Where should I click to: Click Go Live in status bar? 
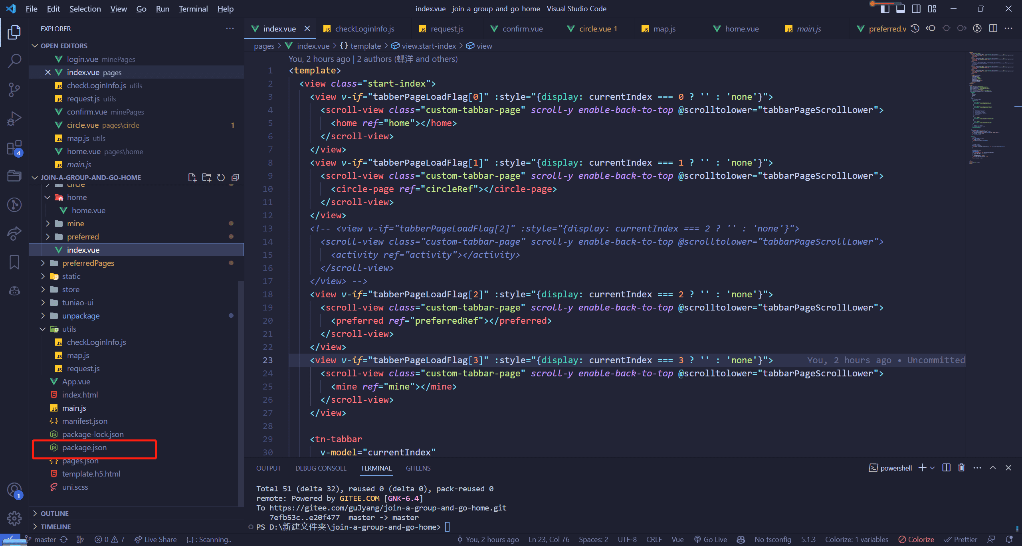pos(710,540)
